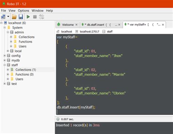Expand Functions (0) under staff

coord(8,74)
